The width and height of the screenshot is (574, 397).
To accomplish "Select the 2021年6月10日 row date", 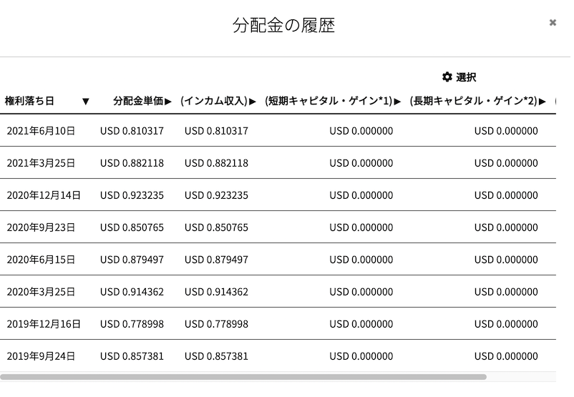I will tap(41, 131).
